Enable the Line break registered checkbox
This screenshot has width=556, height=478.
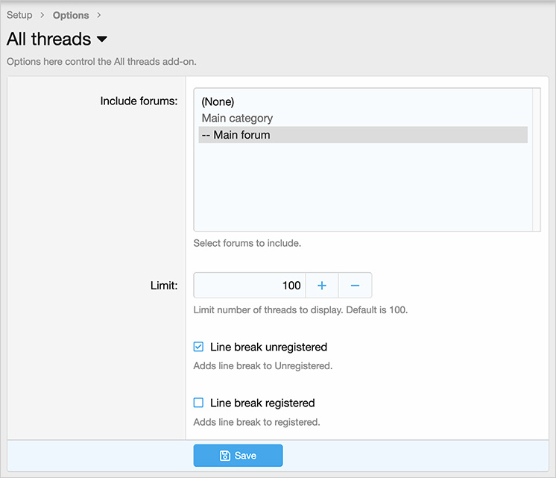pyautogui.click(x=198, y=403)
